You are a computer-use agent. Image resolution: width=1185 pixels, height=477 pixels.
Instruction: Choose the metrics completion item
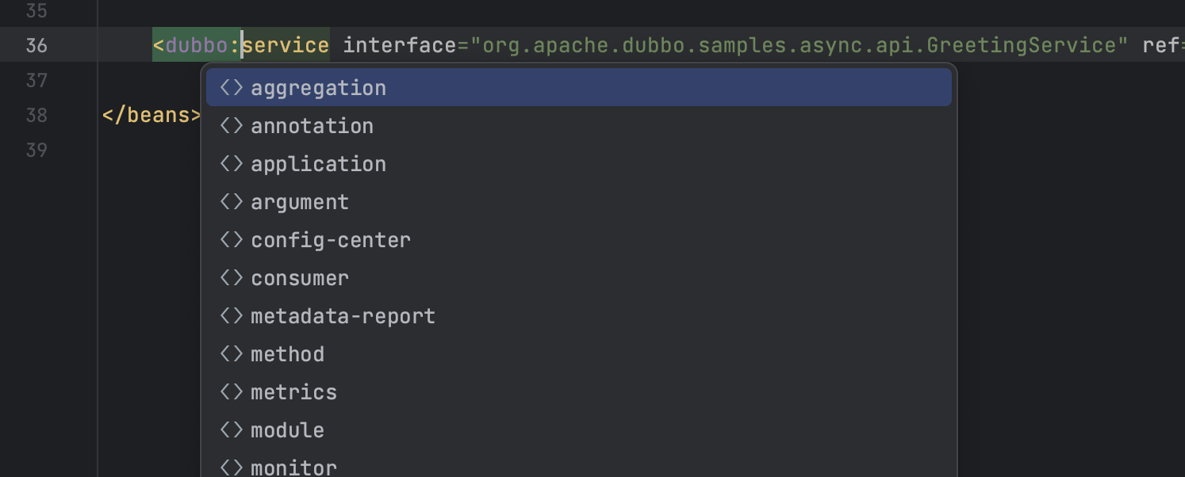tap(293, 392)
